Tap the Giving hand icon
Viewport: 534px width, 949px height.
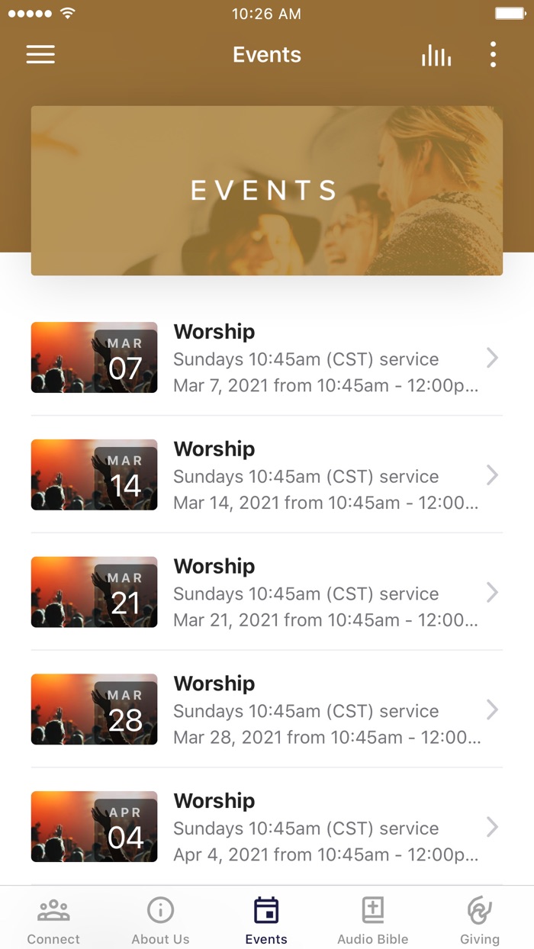[x=480, y=910]
